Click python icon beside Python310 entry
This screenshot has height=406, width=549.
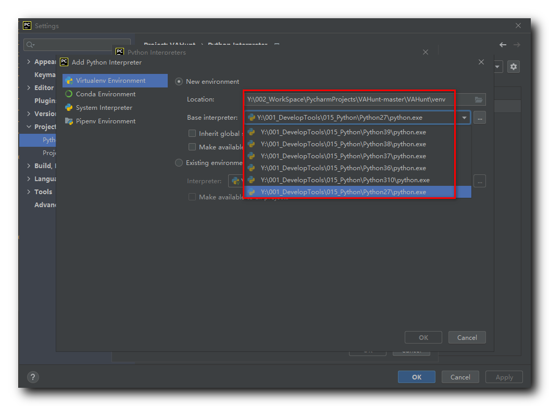coord(252,180)
